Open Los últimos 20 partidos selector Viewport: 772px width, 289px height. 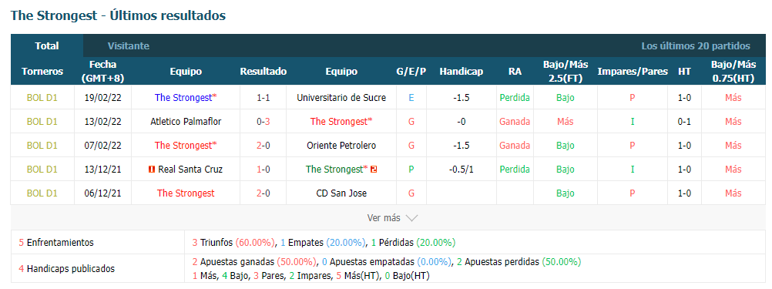click(x=695, y=45)
